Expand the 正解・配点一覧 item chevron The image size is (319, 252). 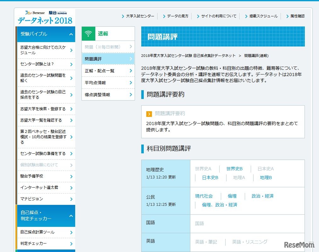click(132, 71)
